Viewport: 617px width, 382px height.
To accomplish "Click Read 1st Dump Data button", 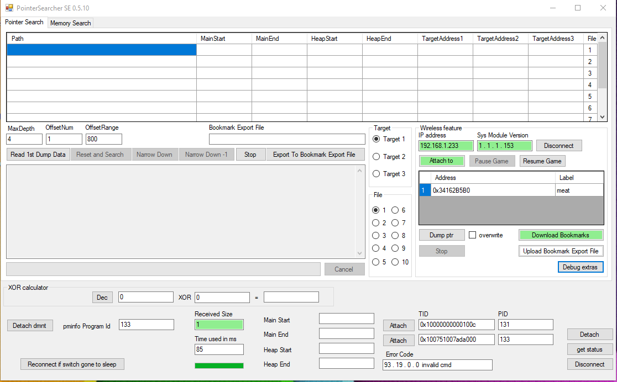I will click(x=38, y=155).
